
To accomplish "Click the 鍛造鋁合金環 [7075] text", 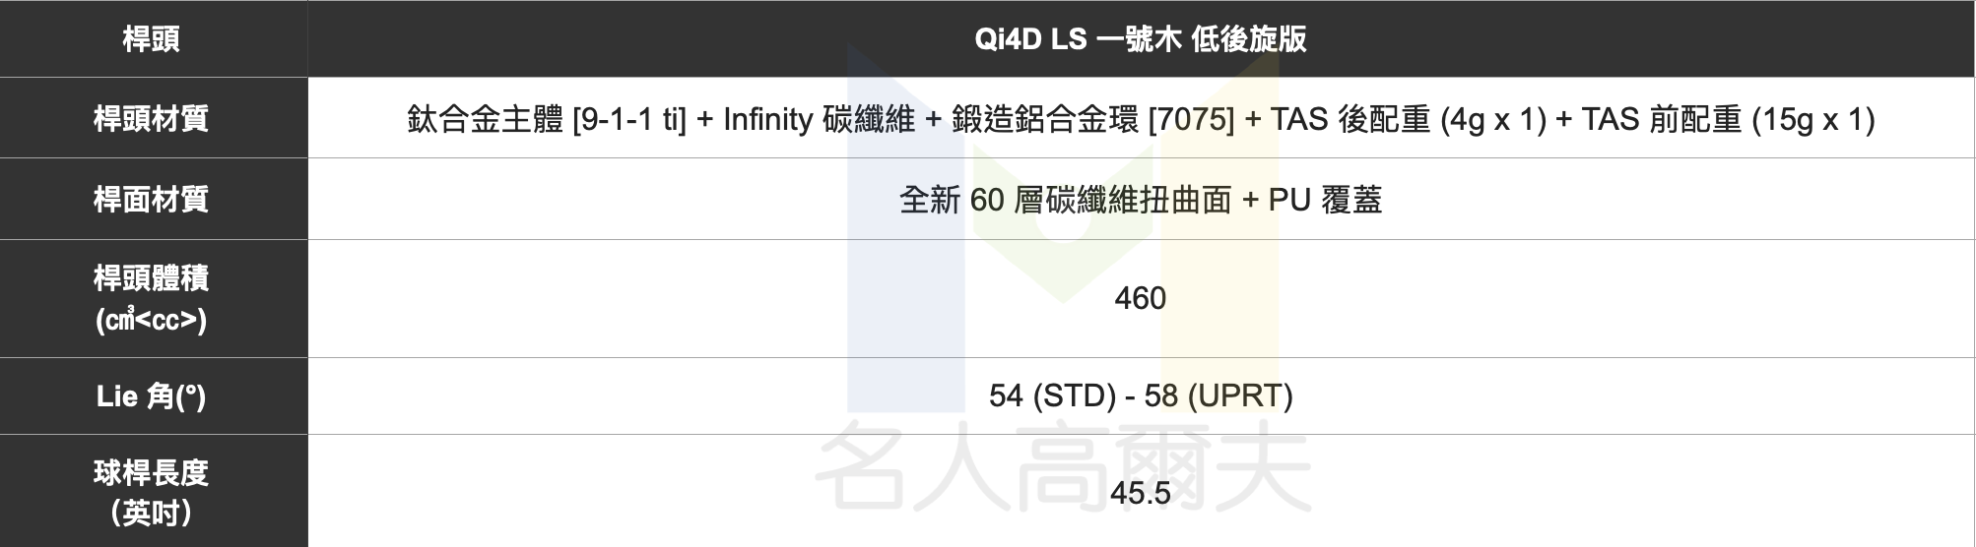I will tap(1092, 120).
